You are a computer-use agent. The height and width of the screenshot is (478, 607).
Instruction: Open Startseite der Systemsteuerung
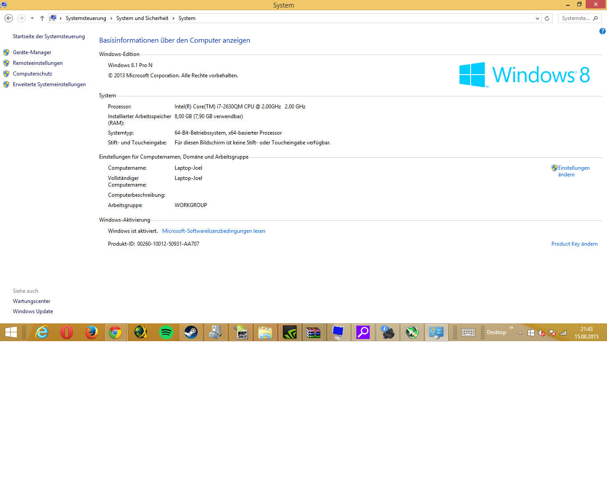(49, 36)
